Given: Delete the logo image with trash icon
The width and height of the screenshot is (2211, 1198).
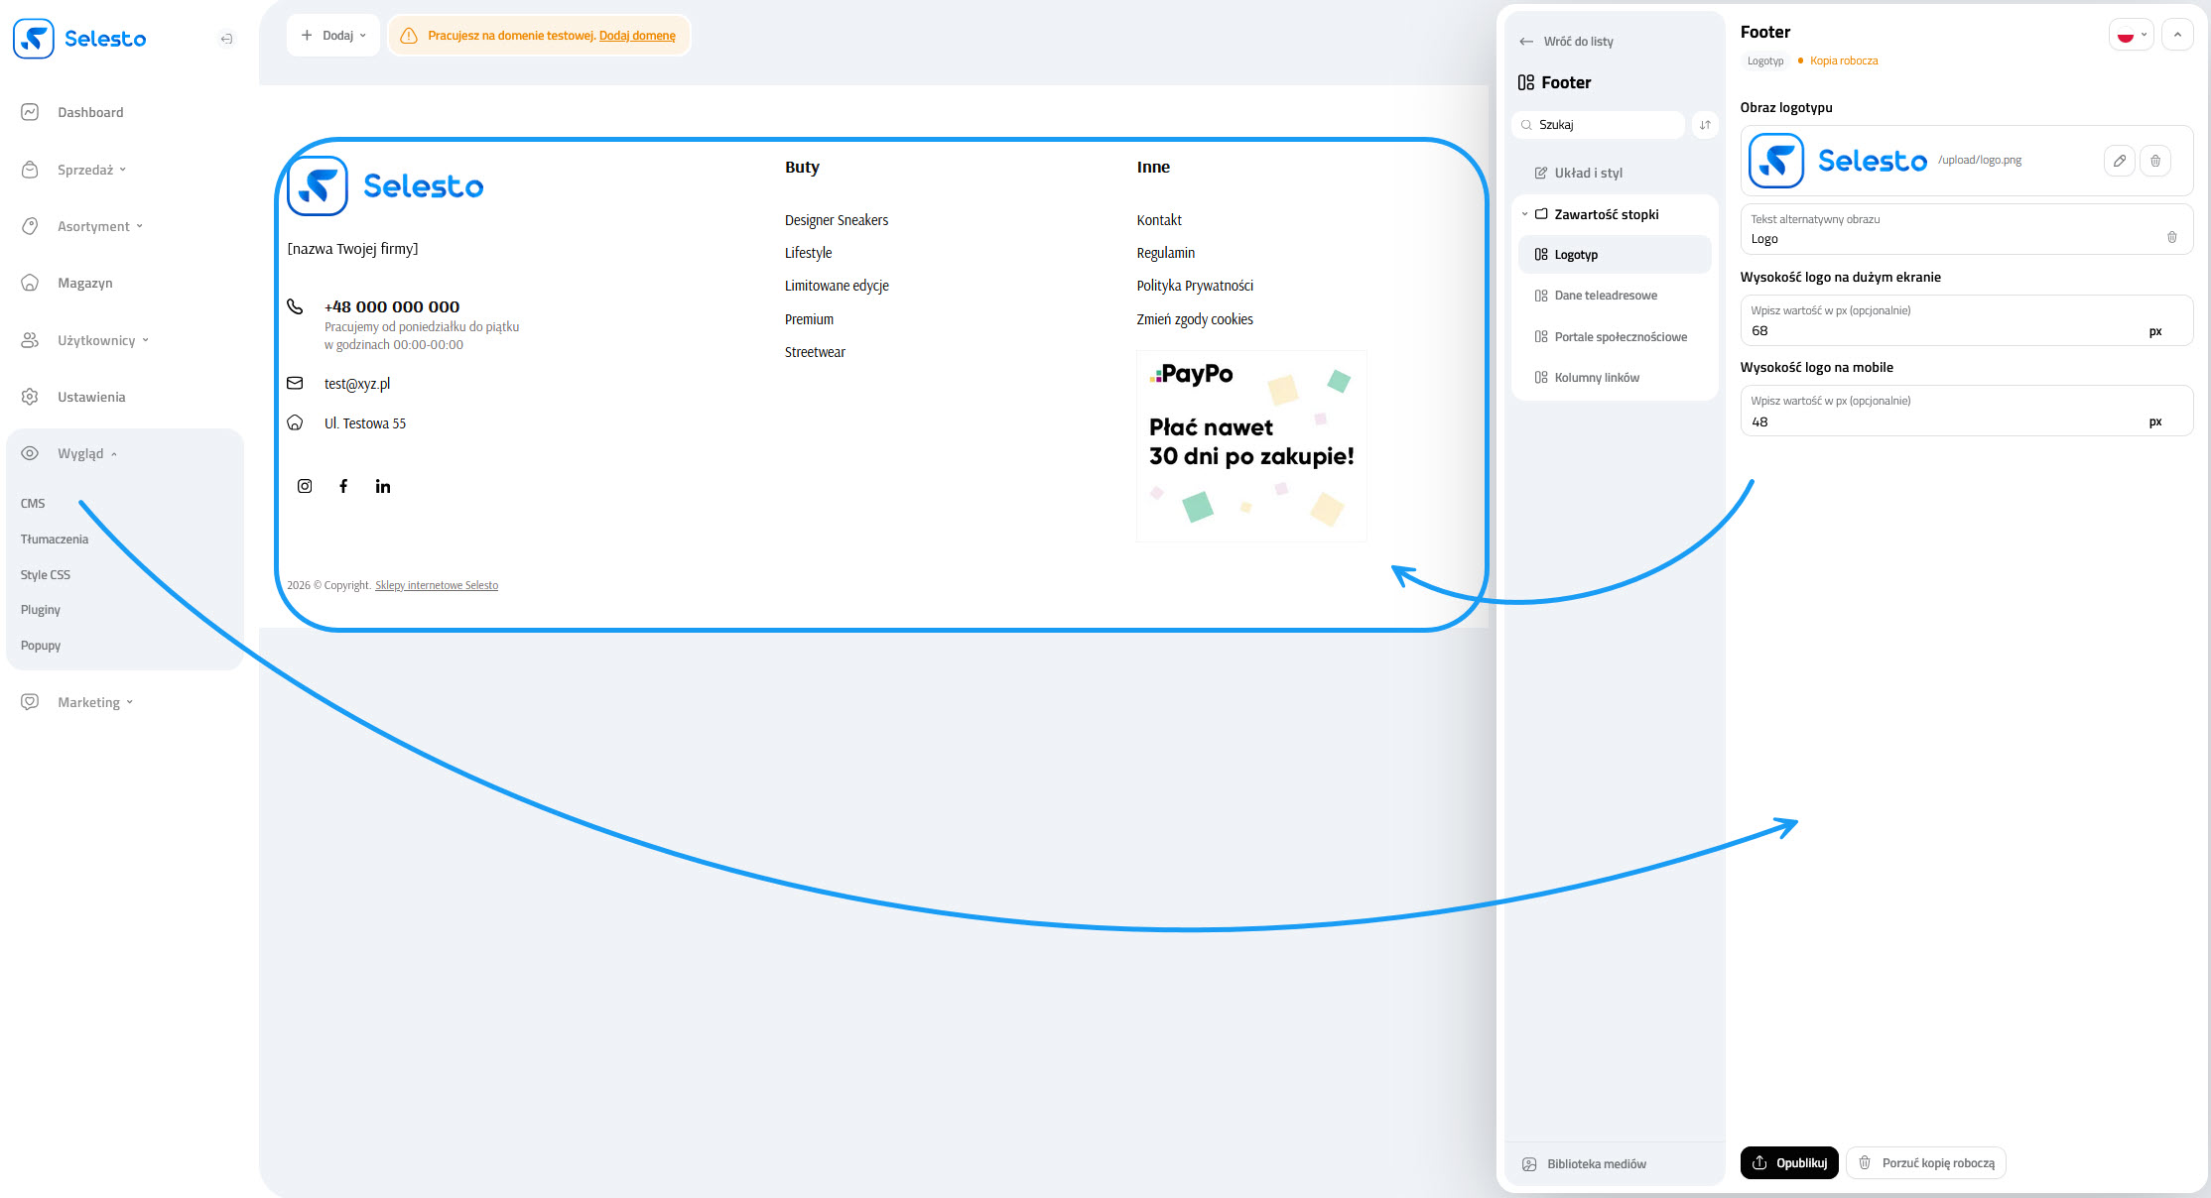Looking at the screenshot, I should tap(2154, 161).
